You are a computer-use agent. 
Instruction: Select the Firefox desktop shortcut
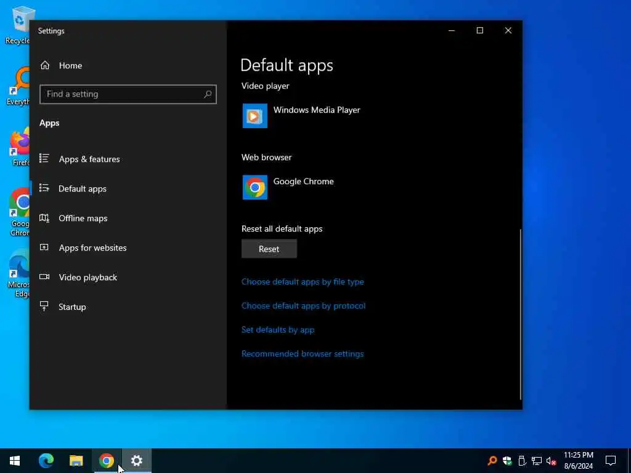(x=20, y=147)
